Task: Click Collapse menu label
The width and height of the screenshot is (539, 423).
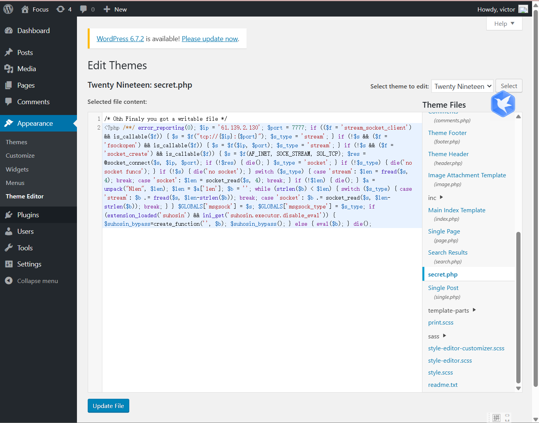Action: (x=38, y=281)
